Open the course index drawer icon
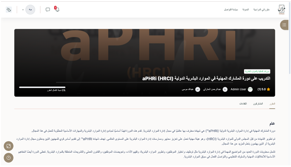The image size is (291, 167). pyautogui.click(x=284, y=25)
